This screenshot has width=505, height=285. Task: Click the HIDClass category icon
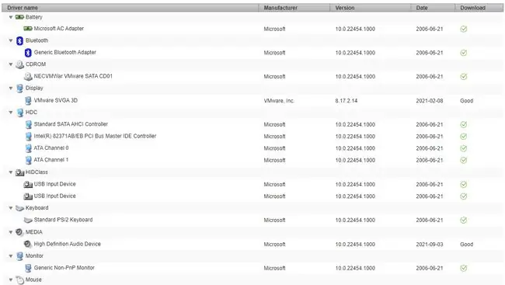click(x=19, y=172)
